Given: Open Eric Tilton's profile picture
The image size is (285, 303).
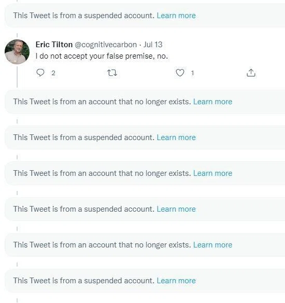Looking at the screenshot, I should coord(17,52).
